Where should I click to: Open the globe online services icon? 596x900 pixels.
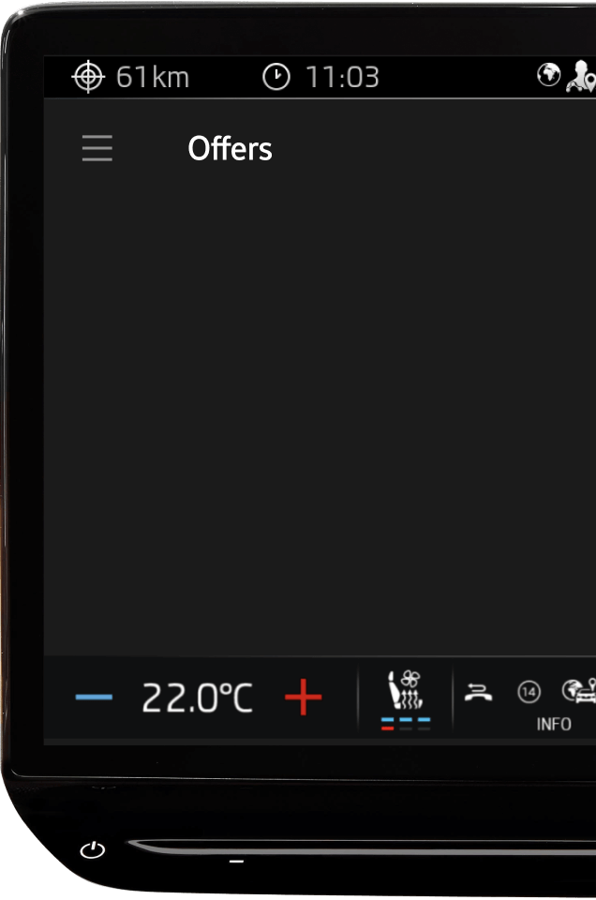pyautogui.click(x=548, y=75)
